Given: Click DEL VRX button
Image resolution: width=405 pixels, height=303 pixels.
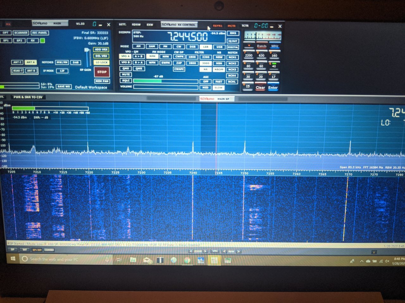Looking at the screenshot, I should point(101,56).
